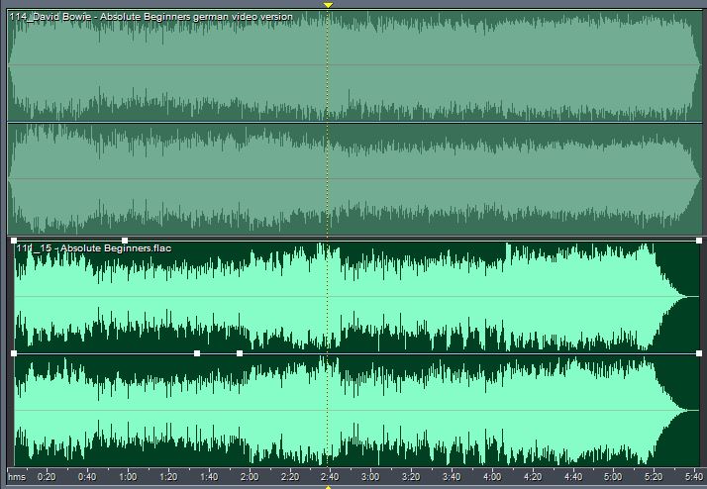Click the hms time format label
The height and width of the screenshot is (489, 707).
click(16, 476)
